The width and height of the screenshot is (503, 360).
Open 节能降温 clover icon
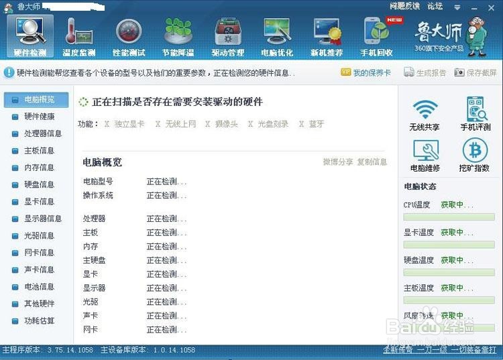tap(178, 36)
